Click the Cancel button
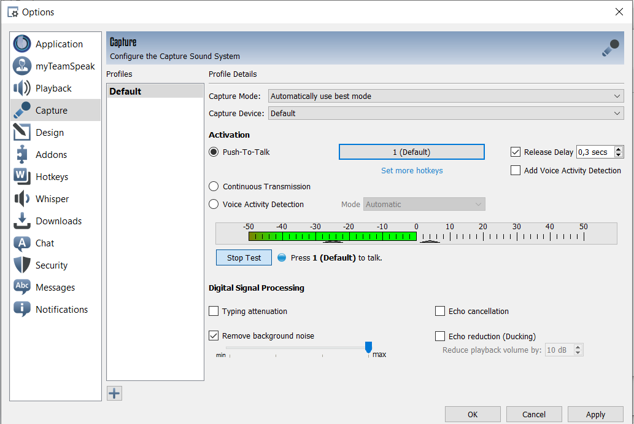 (x=534, y=414)
